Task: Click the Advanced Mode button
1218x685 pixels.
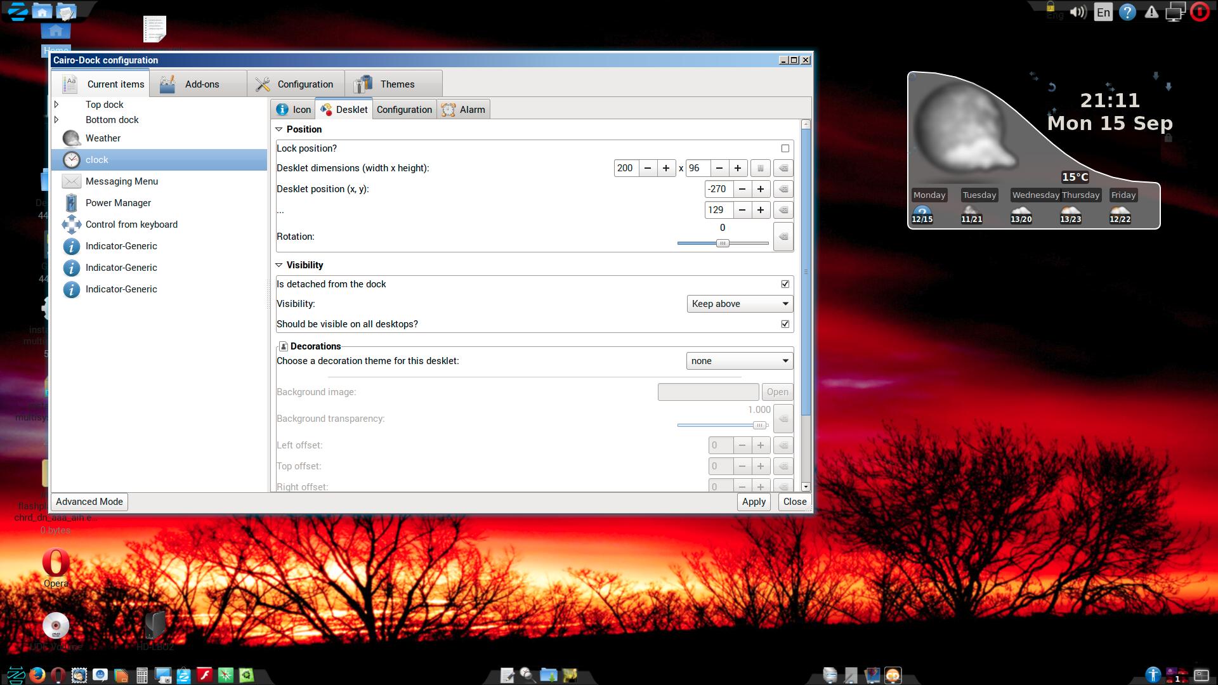Action: (x=89, y=502)
